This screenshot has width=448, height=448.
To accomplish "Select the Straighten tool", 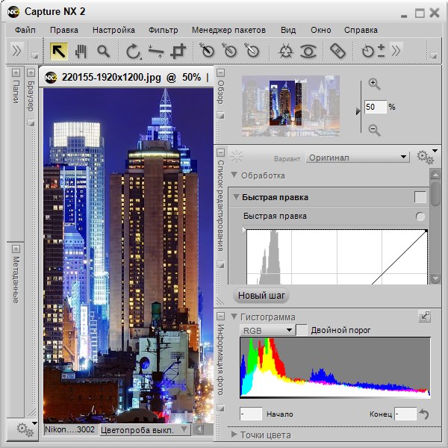I will pos(156,52).
